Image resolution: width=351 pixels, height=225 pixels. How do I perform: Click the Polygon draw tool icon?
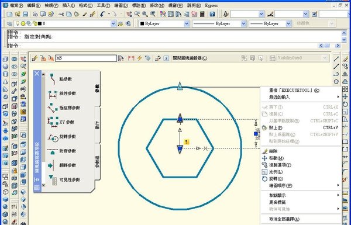[x=336, y=81]
